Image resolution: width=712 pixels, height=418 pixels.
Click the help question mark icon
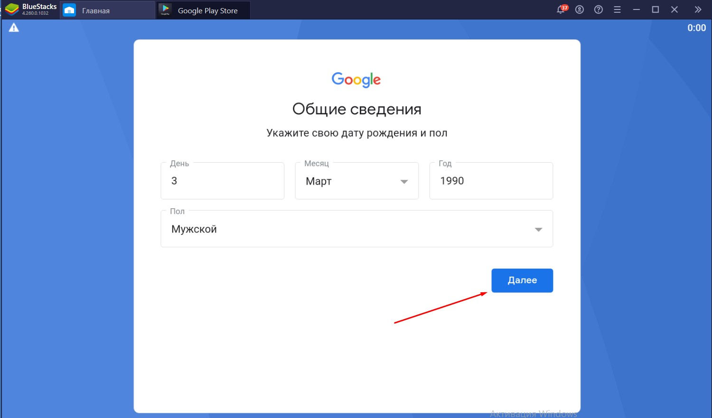click(x=599, y=9)
